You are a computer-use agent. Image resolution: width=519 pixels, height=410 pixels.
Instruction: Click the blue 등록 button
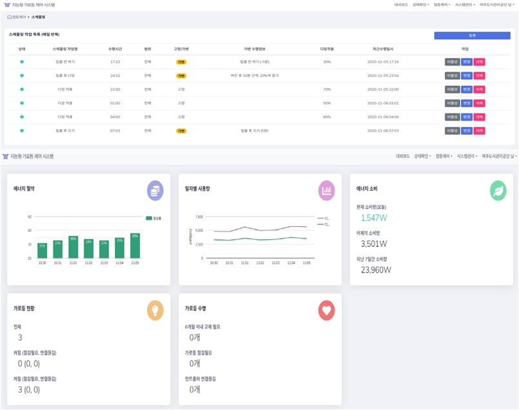point(472,35)
